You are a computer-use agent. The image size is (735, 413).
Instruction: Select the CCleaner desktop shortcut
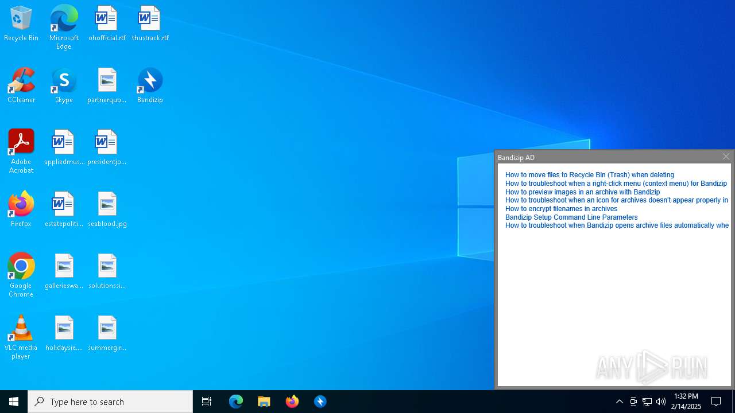[x=21, y=86]
